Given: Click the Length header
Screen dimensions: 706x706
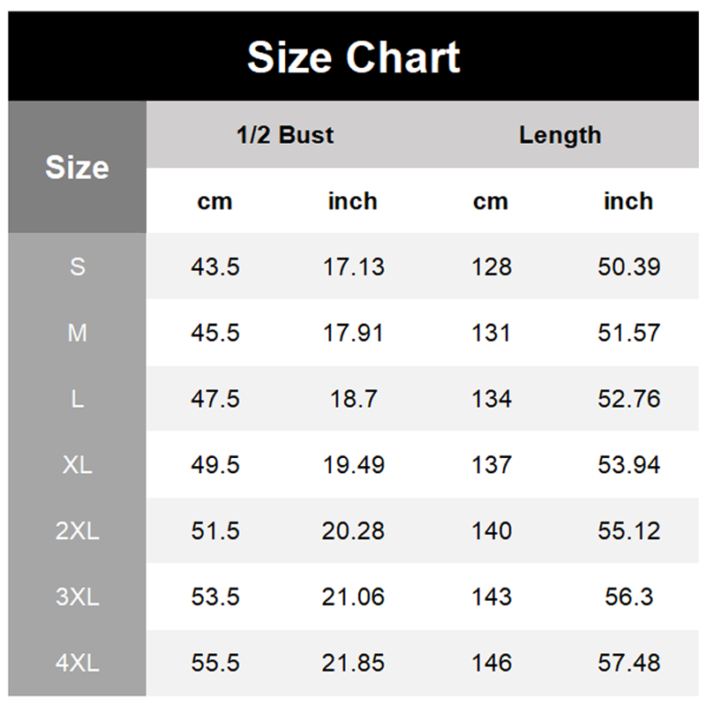Looking at the screenshot, I should [x=560, y=135].
